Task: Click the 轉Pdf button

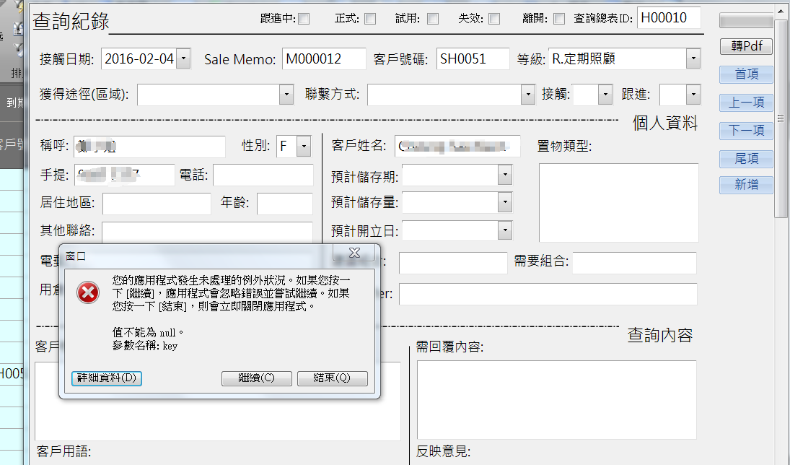Action: click(746, 46)
